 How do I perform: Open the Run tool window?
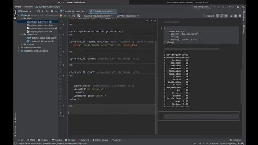pos(21,140)
